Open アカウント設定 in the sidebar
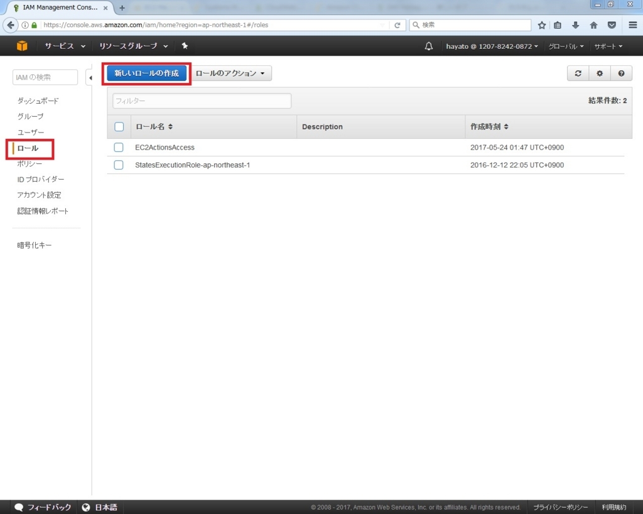Viewport: 643px width, 514px height. click(x=39, y=195)
